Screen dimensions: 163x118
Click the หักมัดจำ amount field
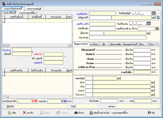[142, 54]
